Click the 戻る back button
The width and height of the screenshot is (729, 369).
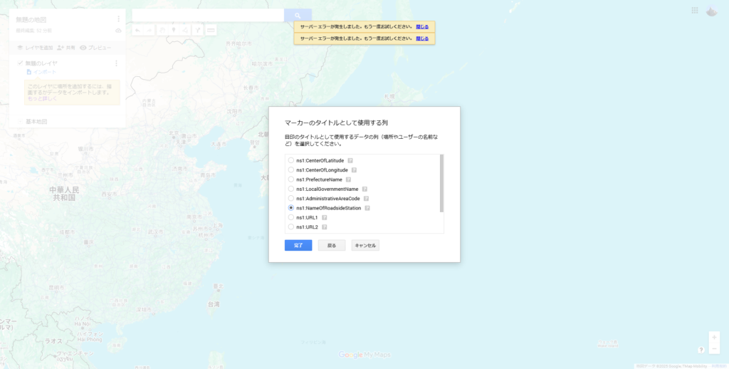pyautogui.click(x=332, y=245)
